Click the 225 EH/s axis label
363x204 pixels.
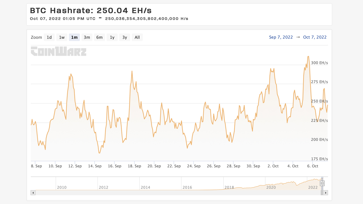pos(319,120)
